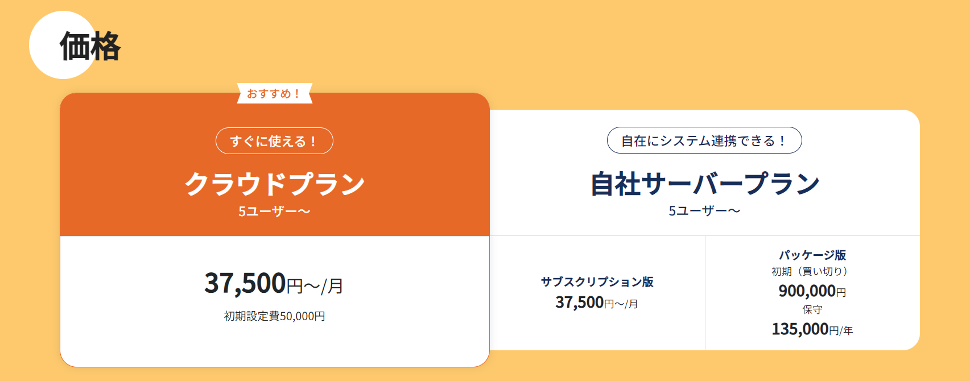Click the パッケージ版 label

pyautogui.click(x=812, y=255)
